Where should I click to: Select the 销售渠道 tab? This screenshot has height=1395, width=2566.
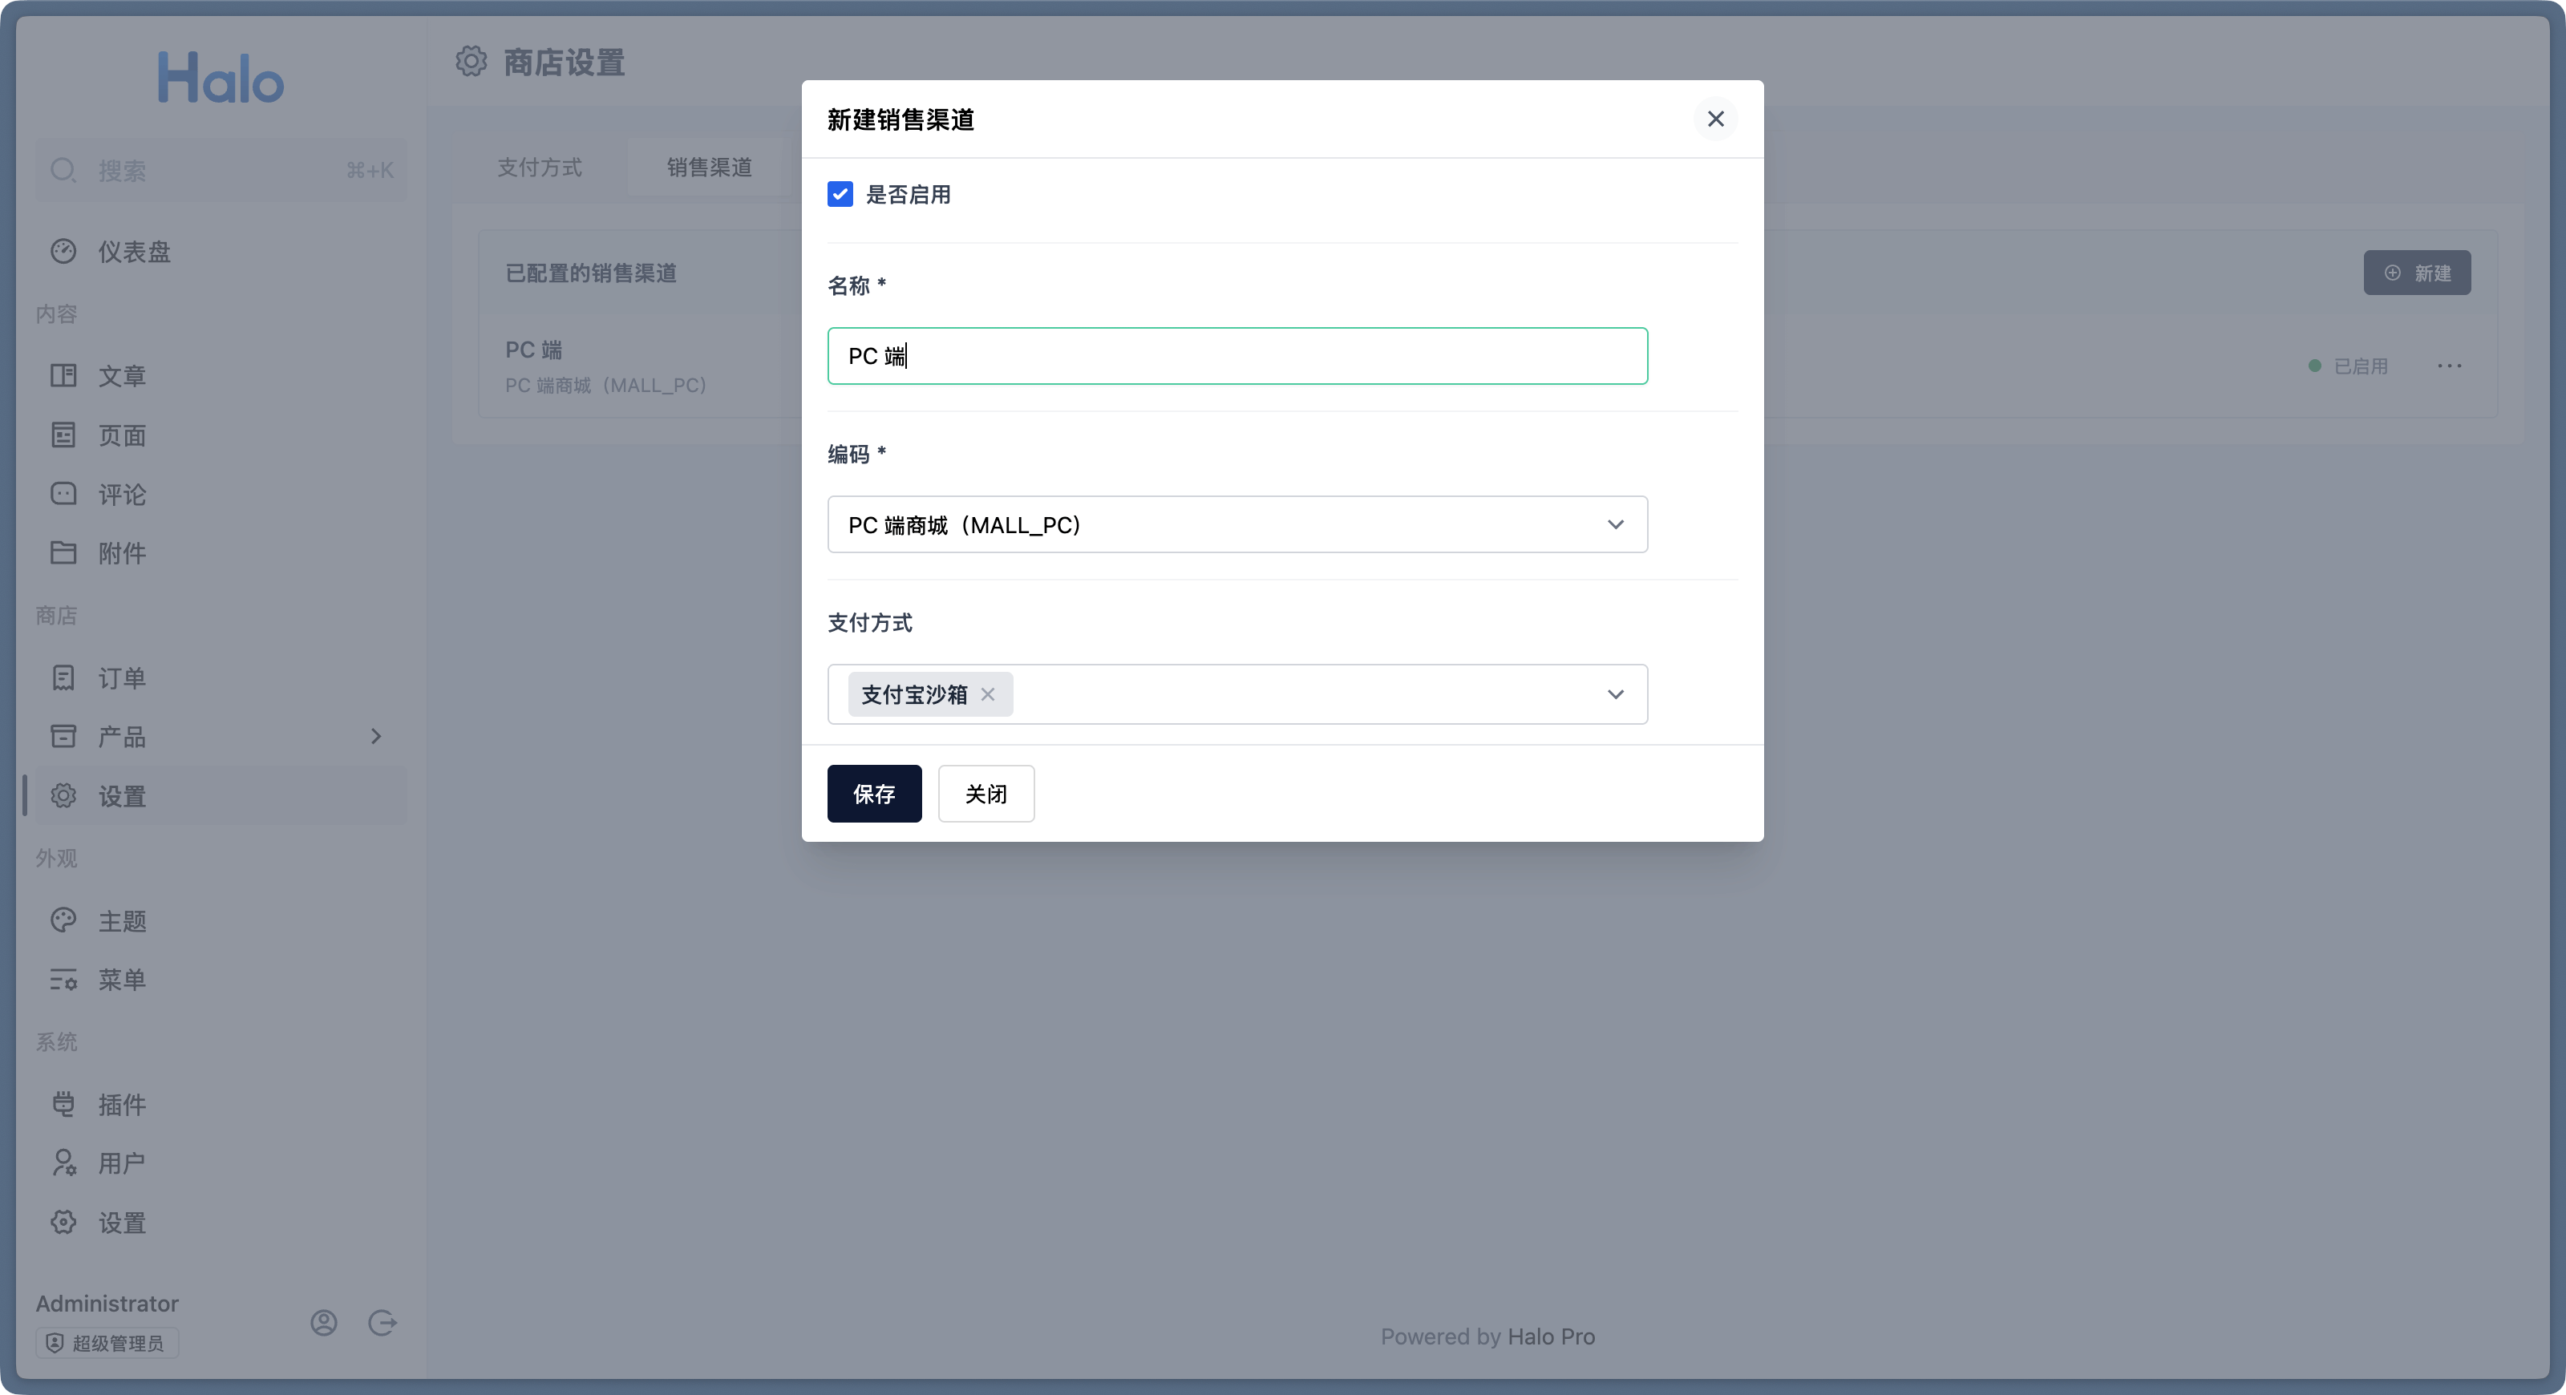(709, 168)
